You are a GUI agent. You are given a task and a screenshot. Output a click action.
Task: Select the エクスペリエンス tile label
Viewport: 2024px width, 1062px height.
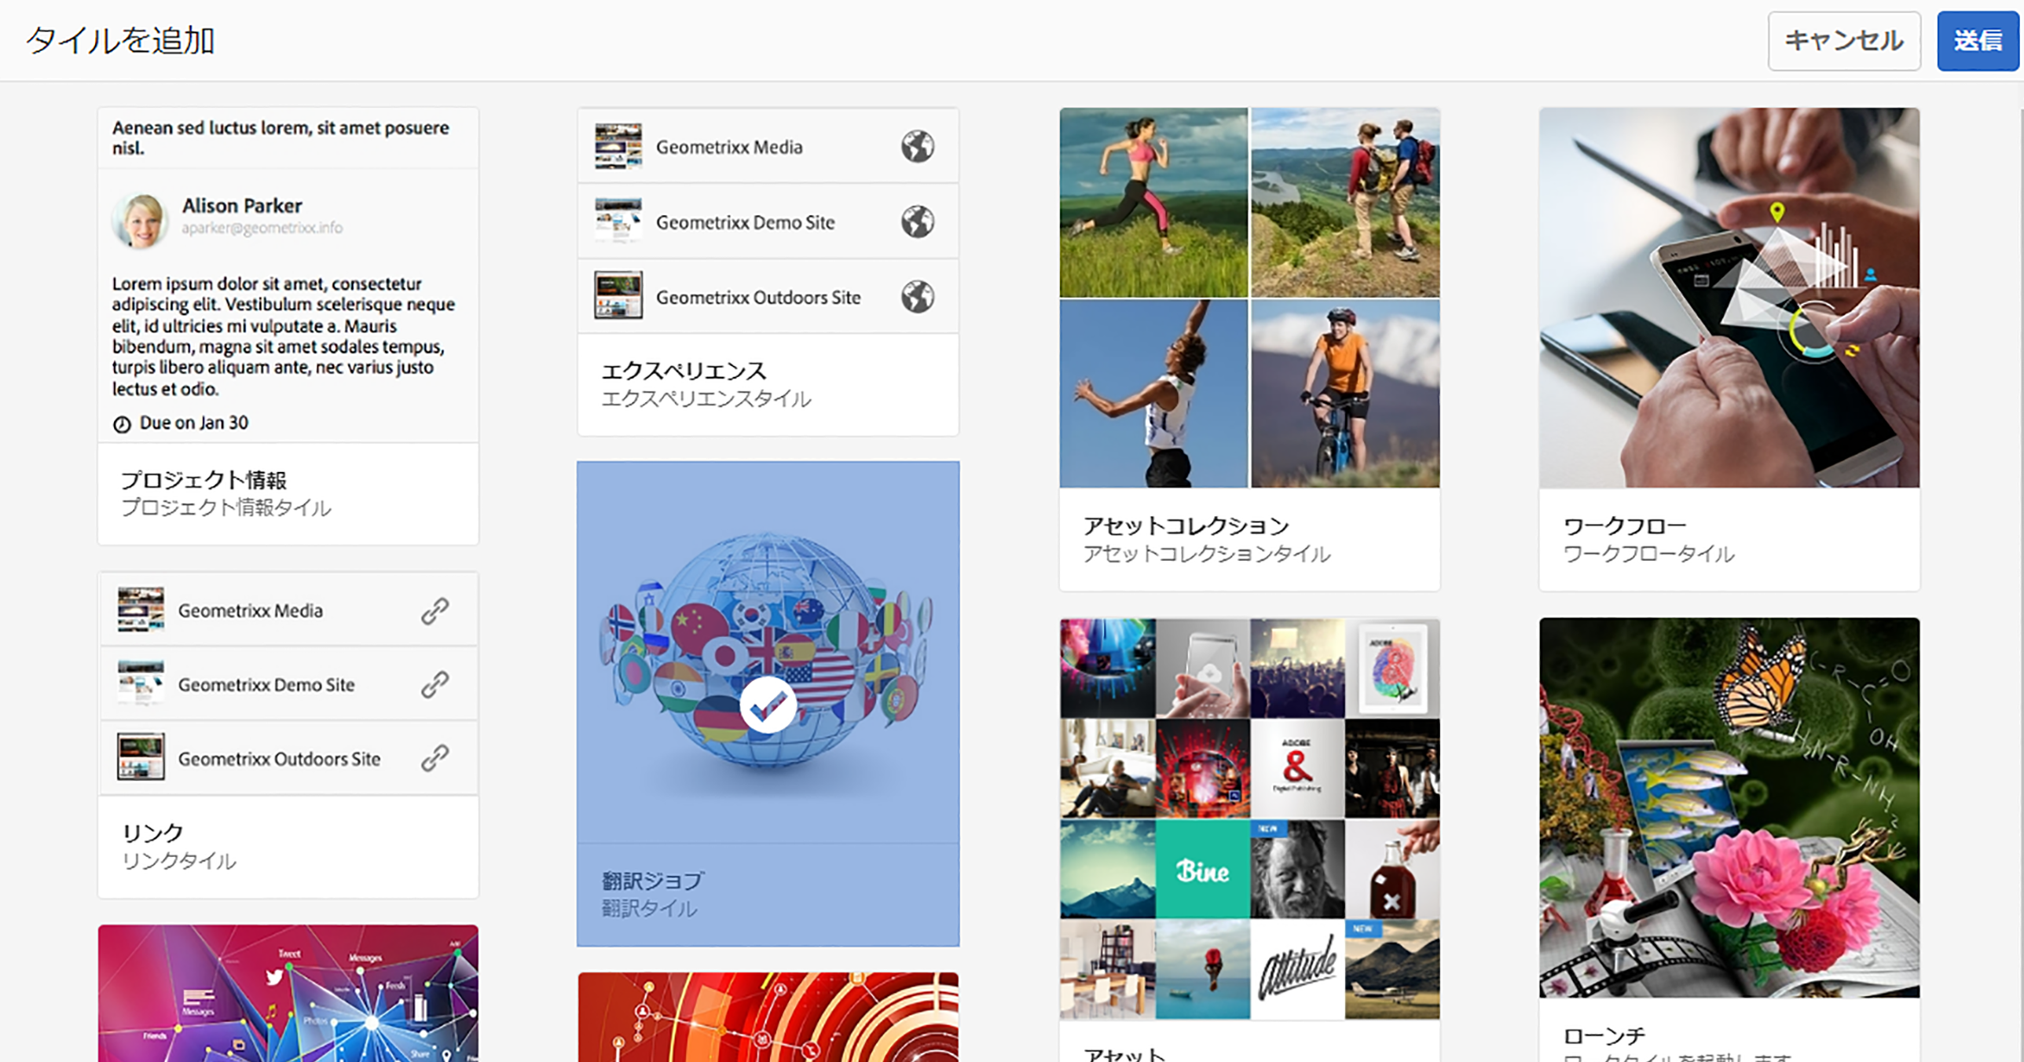(684, 371)
